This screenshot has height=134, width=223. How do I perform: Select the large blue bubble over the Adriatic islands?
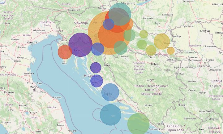pos(110,115)
